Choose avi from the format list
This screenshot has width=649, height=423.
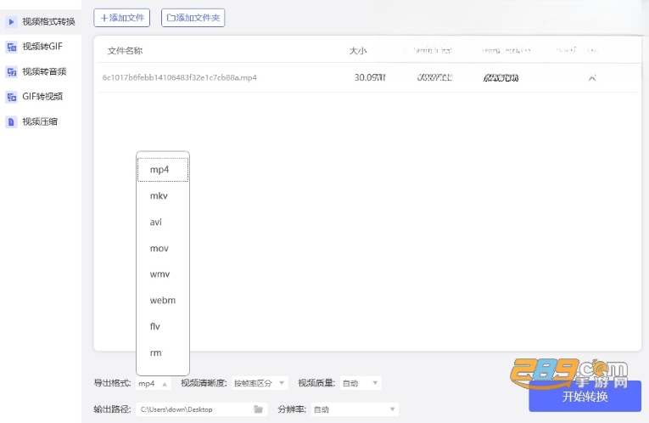(x=163, y=222)
